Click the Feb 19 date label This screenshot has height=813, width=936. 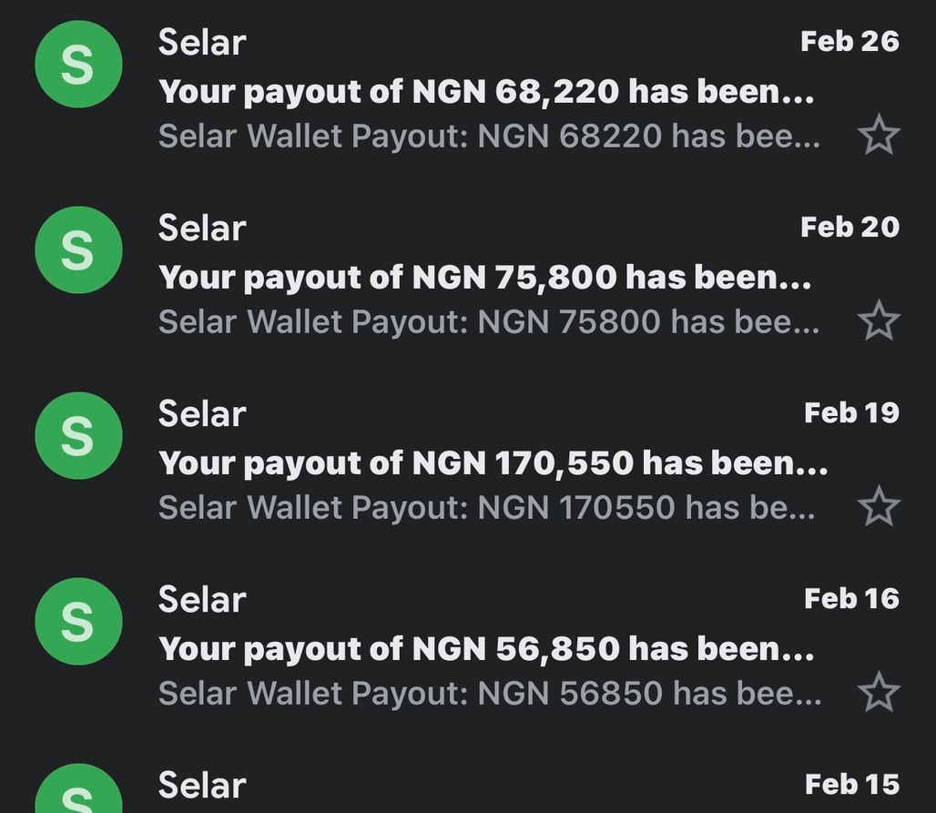(x=850, y=412)
